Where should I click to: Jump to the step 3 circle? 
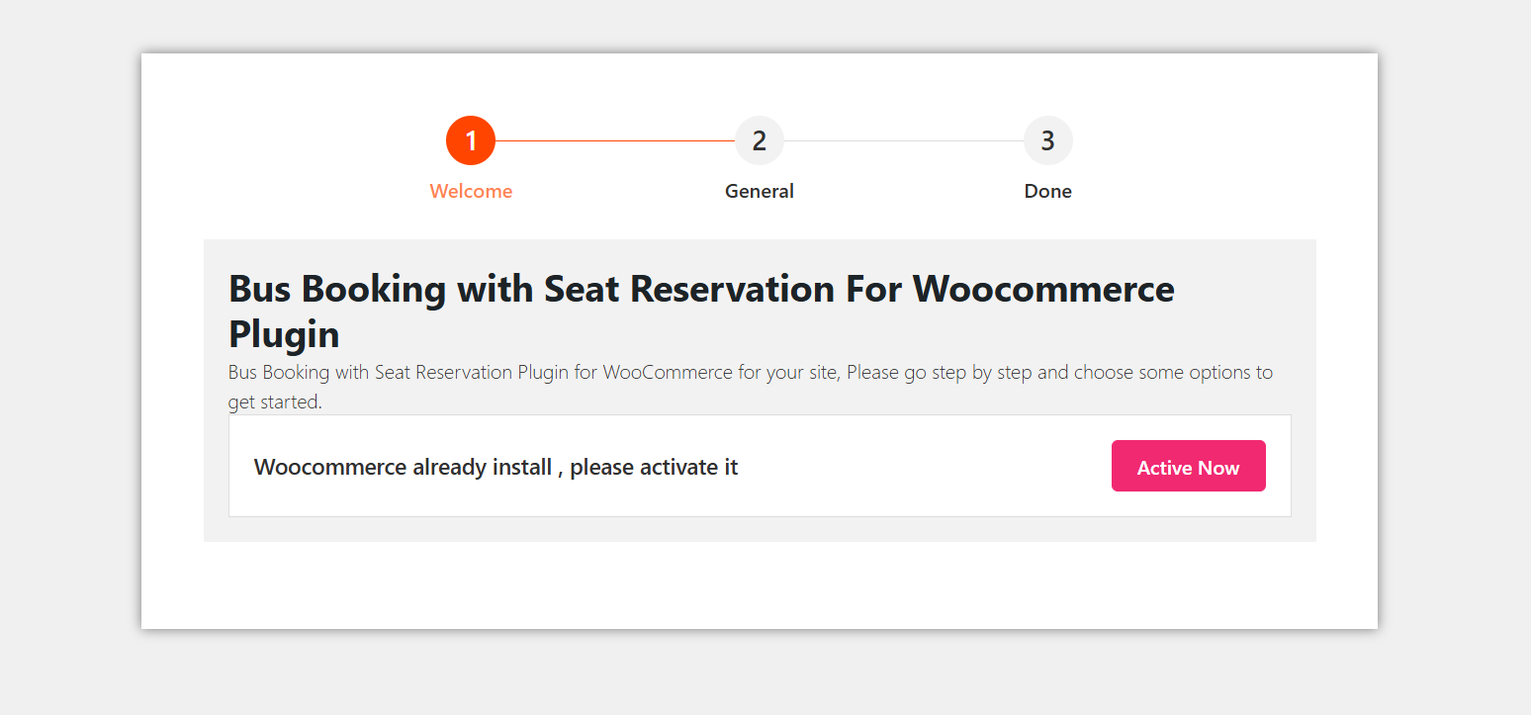[1048, 140]
